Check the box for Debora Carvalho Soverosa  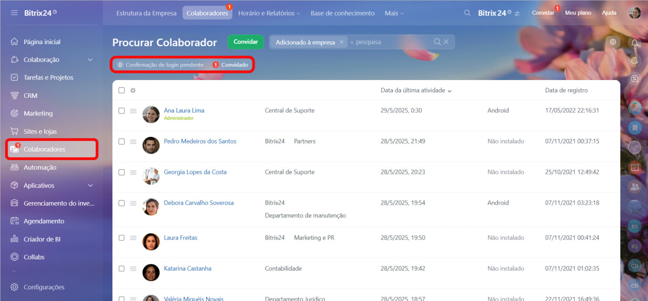pyautogui.click(x=121, y=203)
